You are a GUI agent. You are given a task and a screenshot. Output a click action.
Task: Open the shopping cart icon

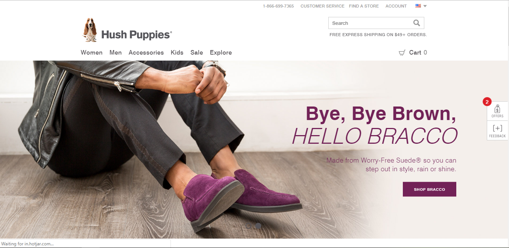(402, 53)
